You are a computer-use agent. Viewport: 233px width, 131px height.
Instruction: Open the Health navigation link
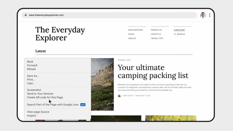coord(132,38)
